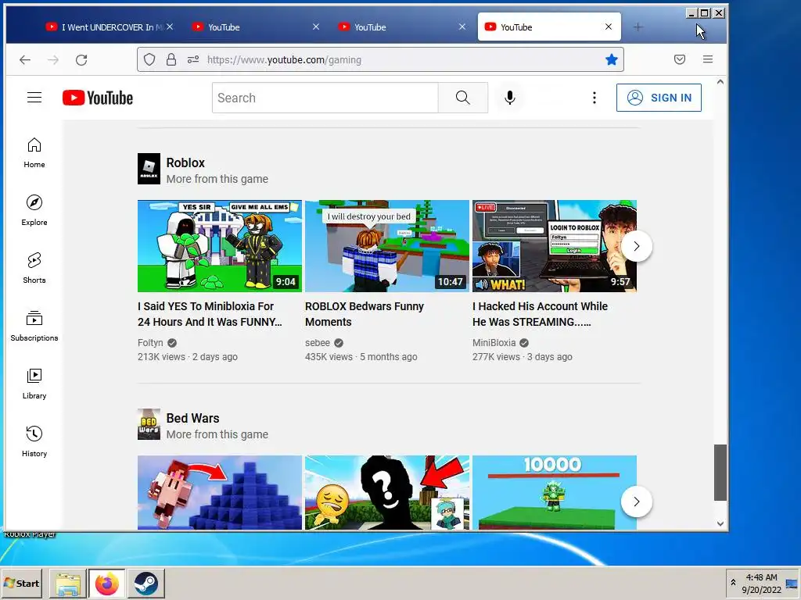Reload the current page
The width and height of the screenshot is (801, 600).
click(81, 59)
